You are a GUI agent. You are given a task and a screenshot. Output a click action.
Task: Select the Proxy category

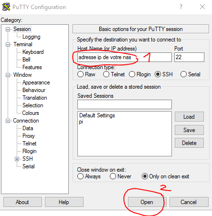pos(29,136)
